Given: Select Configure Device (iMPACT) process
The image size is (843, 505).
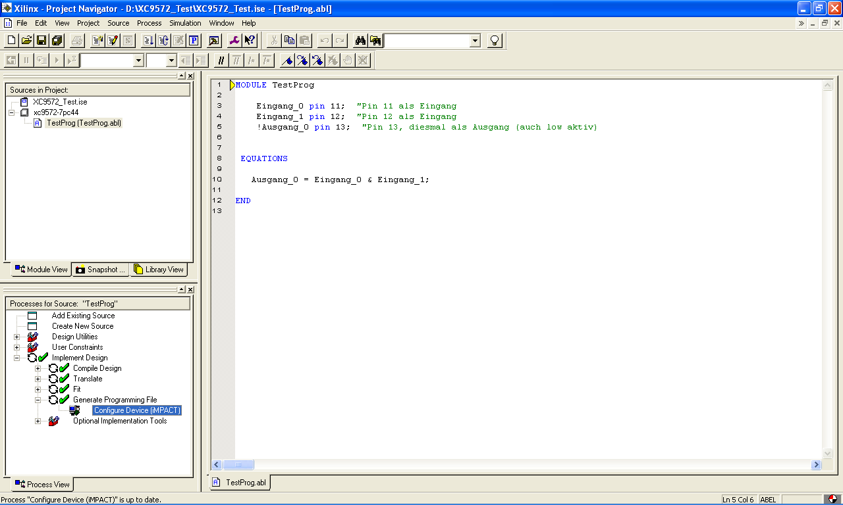Looking at the screenshot, I should pos(137,410).
